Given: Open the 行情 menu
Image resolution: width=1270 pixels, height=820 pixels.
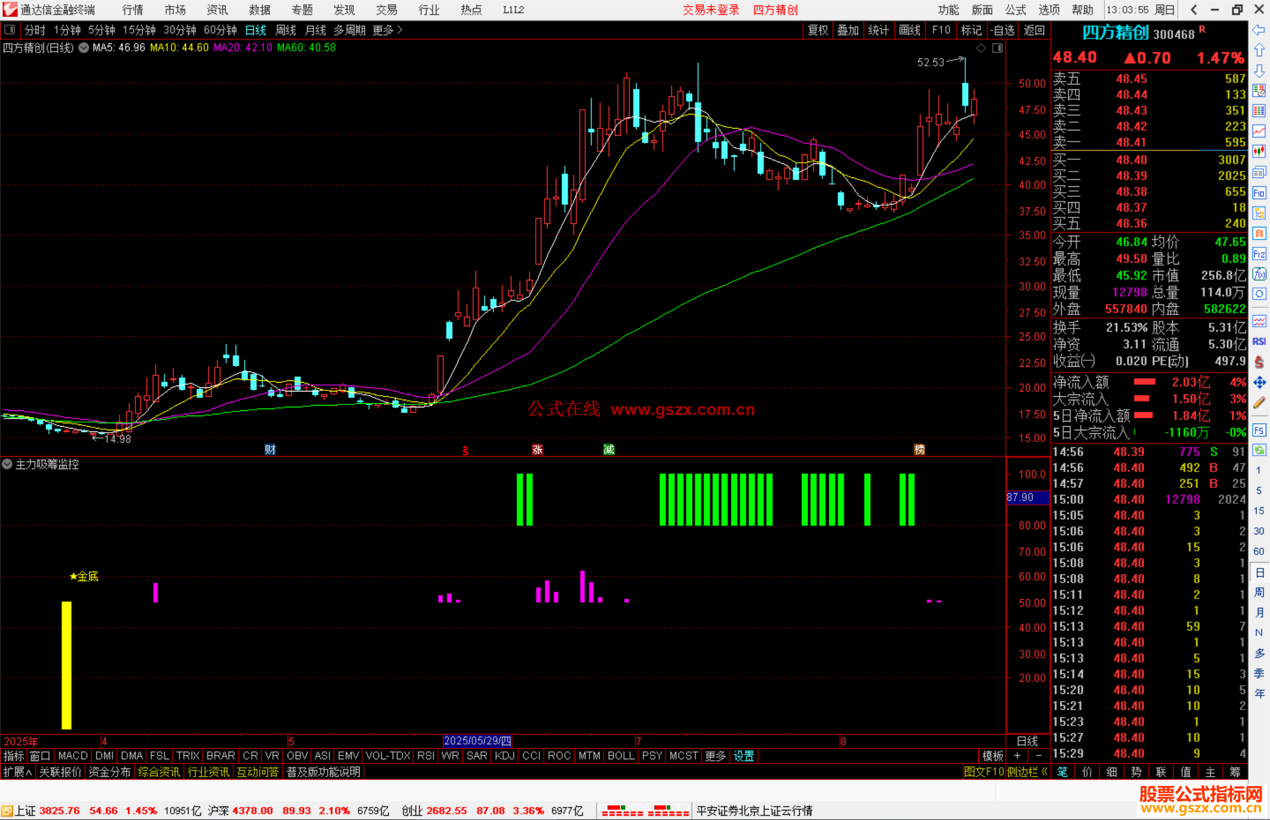Looking at the screenshot, I should [x=132, y=9].
